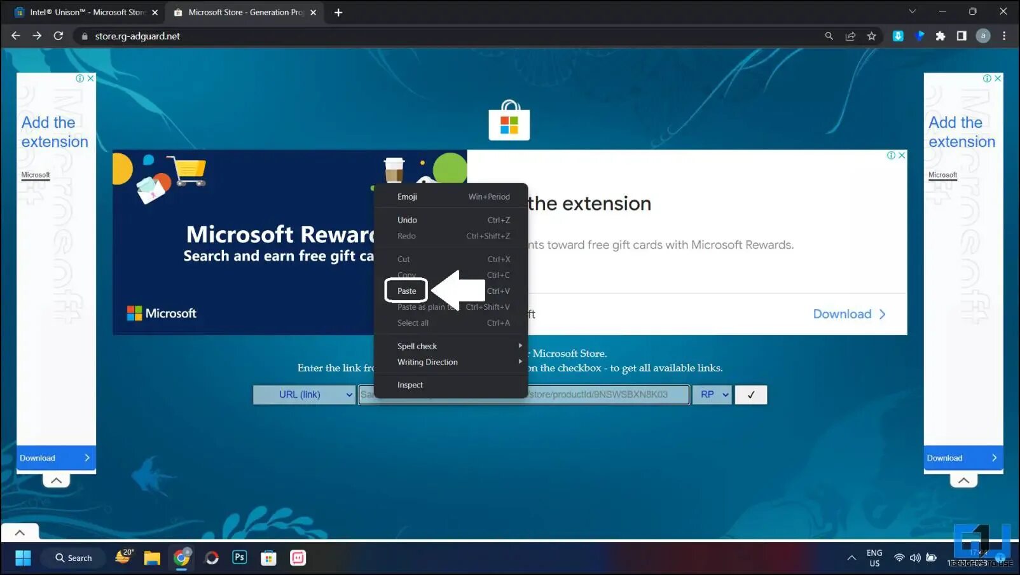The image size is (1020, 575).
Task: Switch to Microsoft Store Generation Project tab
Action: point(245,13)
